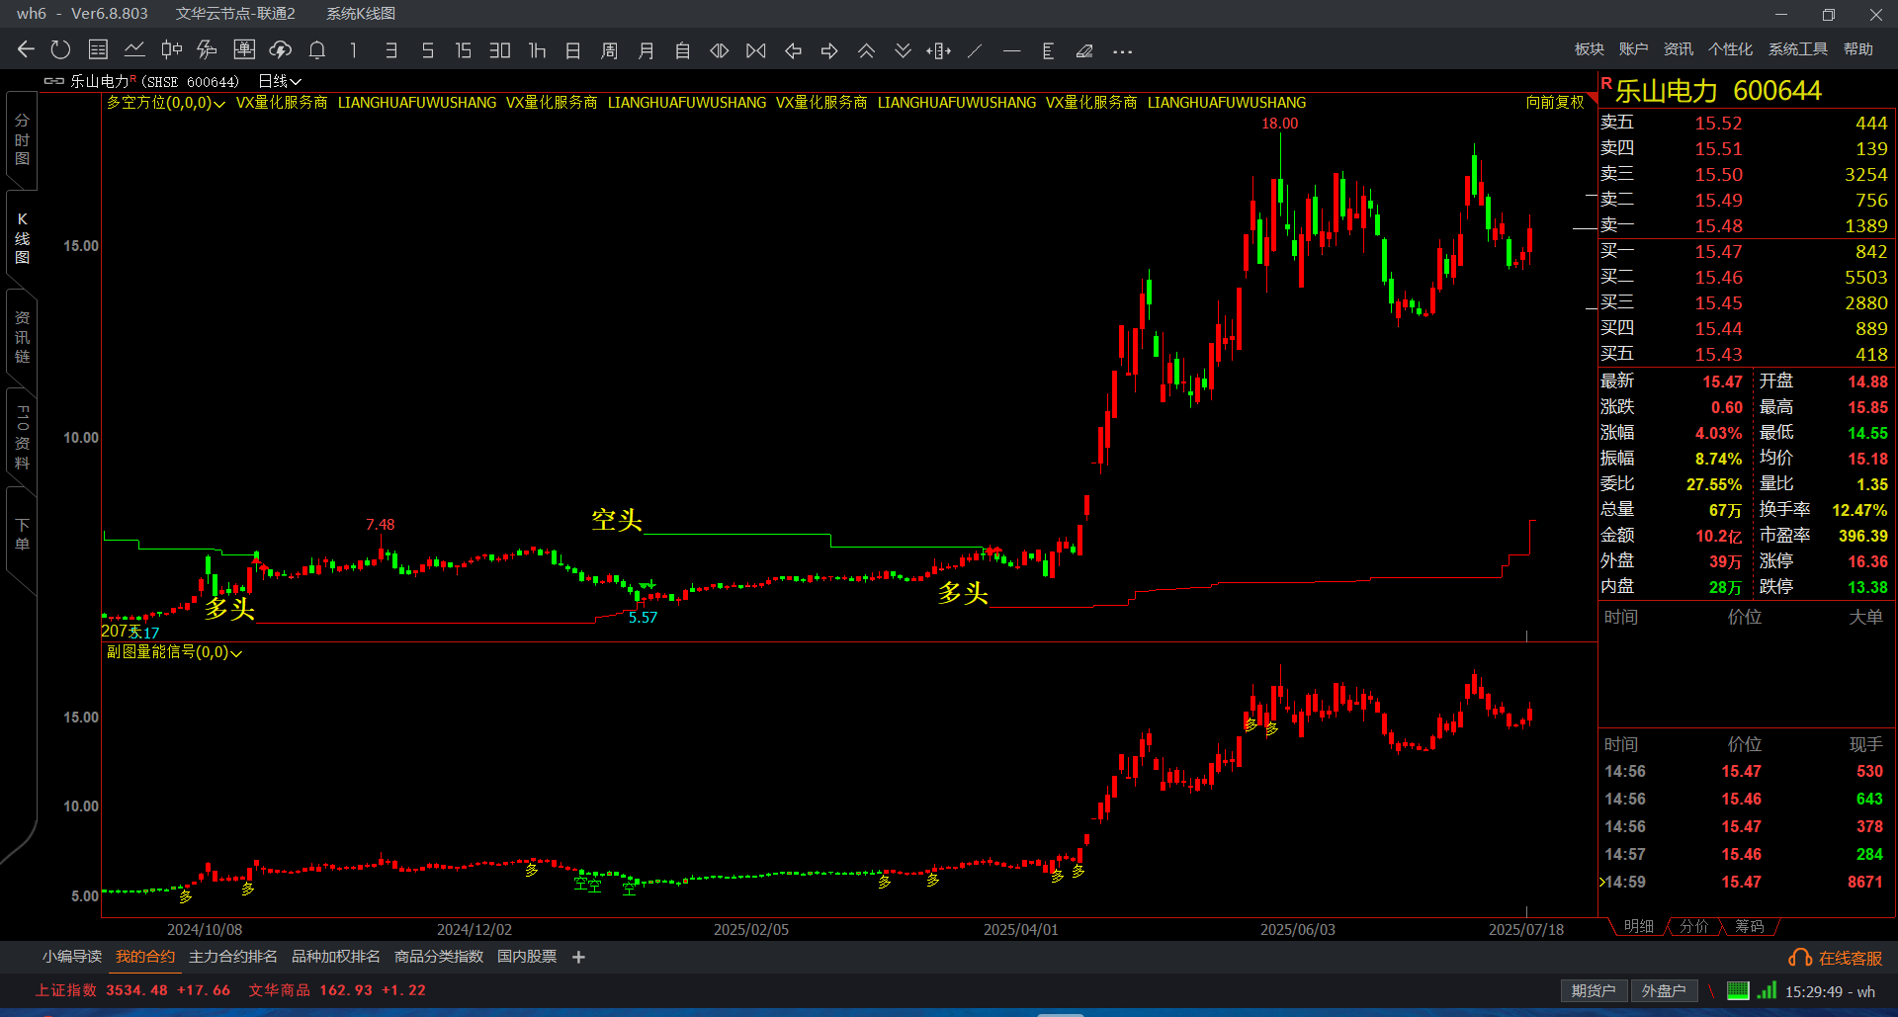1898x1017 pixels.
Task: Open the 商品分类指数 bottom tab
Action: point(439,957)
